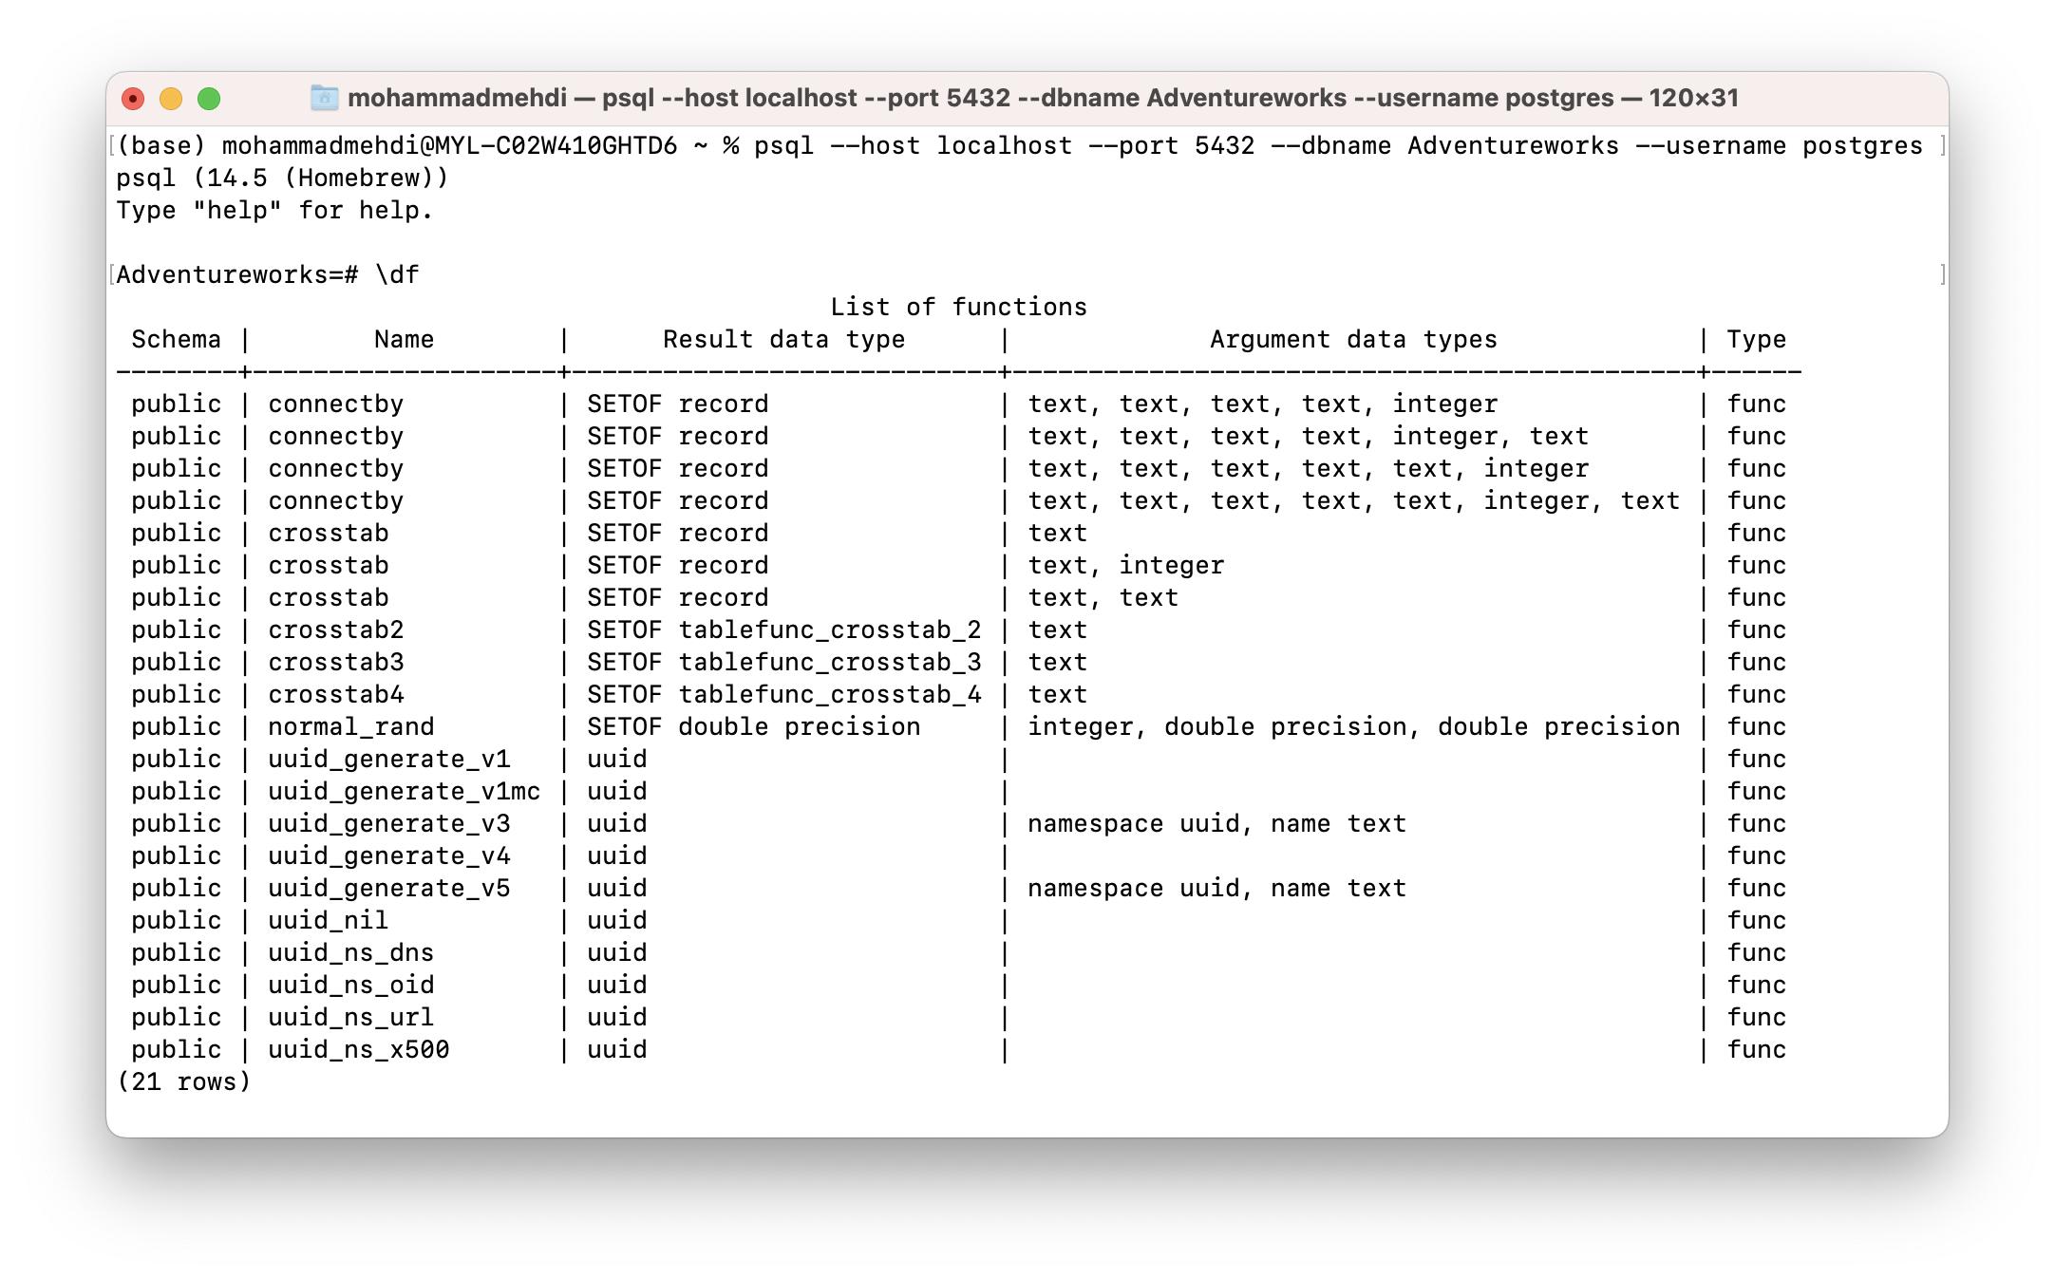Click the uuid_ns_x500 function name
2055x1278 pixels.
click(x=359, y=1050)
